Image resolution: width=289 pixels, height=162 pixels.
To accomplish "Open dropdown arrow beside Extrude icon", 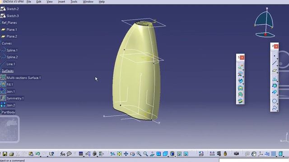I will [x=243, y=70].
